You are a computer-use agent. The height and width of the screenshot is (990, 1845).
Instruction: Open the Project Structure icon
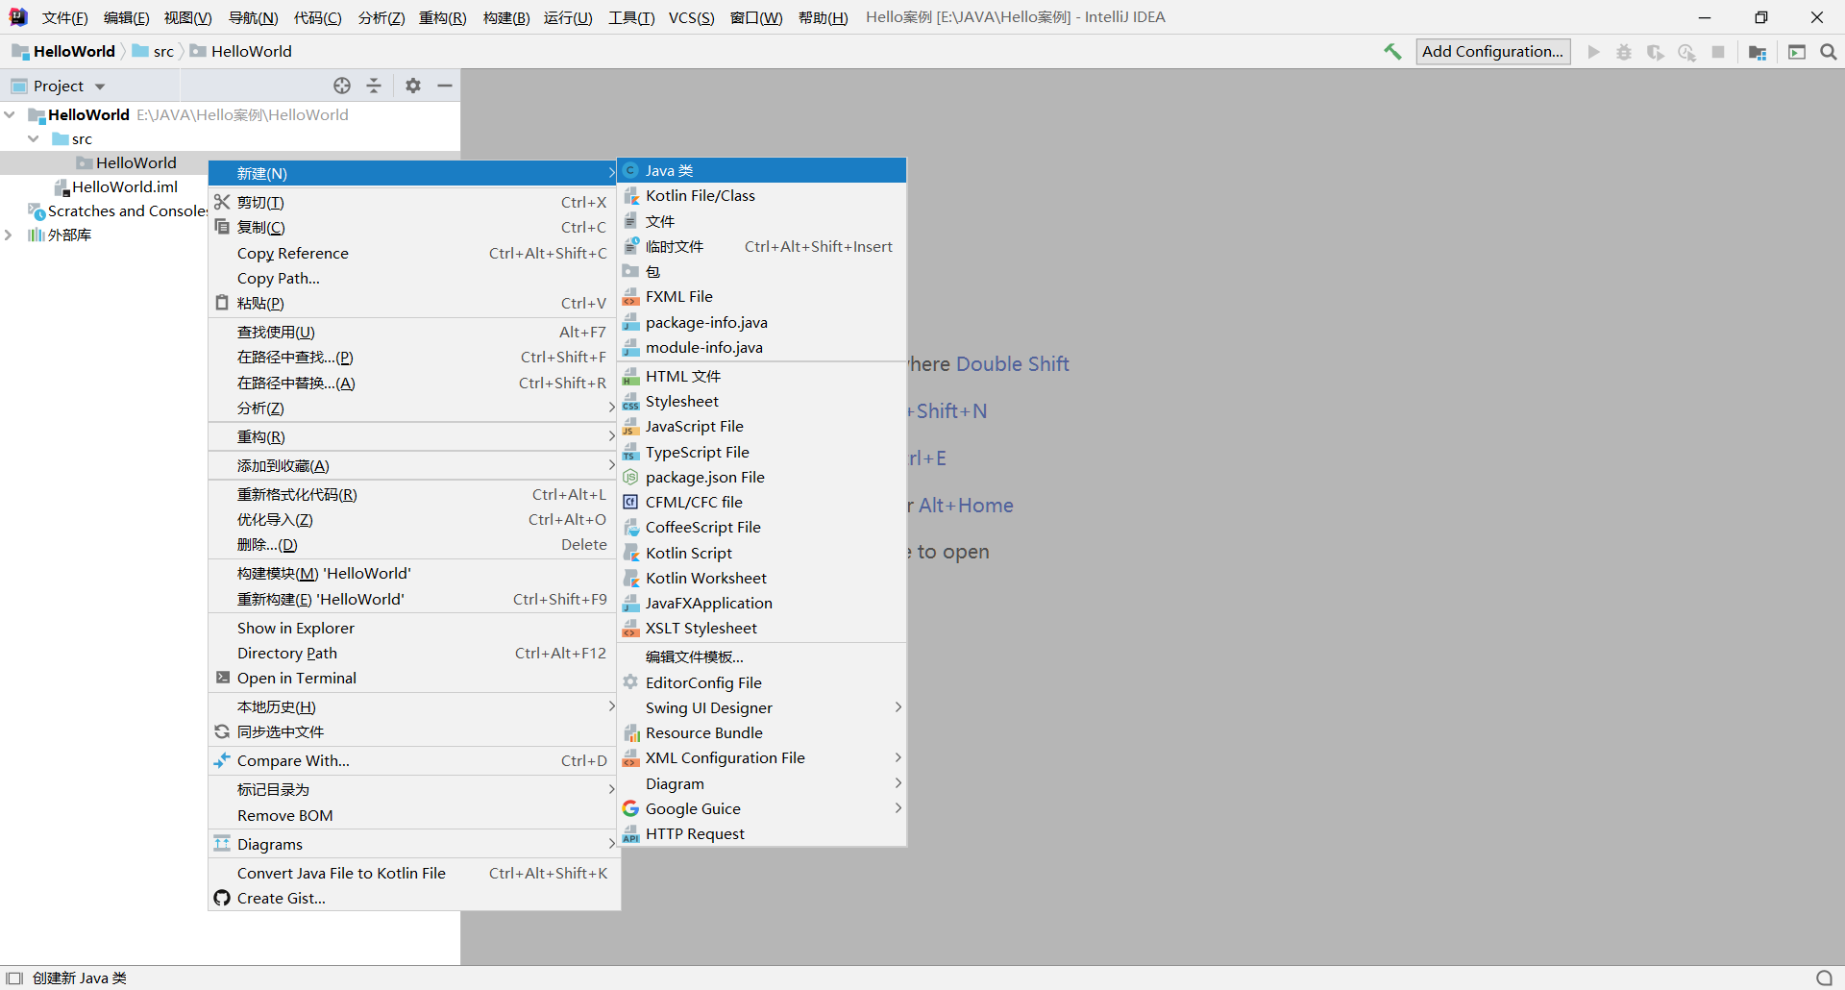[1758, 52]
